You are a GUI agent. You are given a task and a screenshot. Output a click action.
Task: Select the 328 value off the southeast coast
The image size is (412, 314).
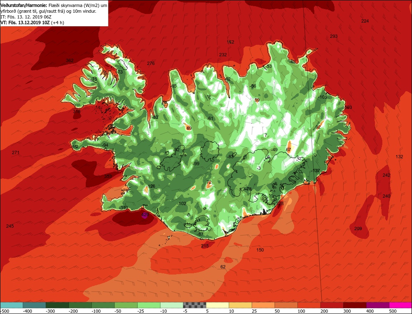(280, 204)
